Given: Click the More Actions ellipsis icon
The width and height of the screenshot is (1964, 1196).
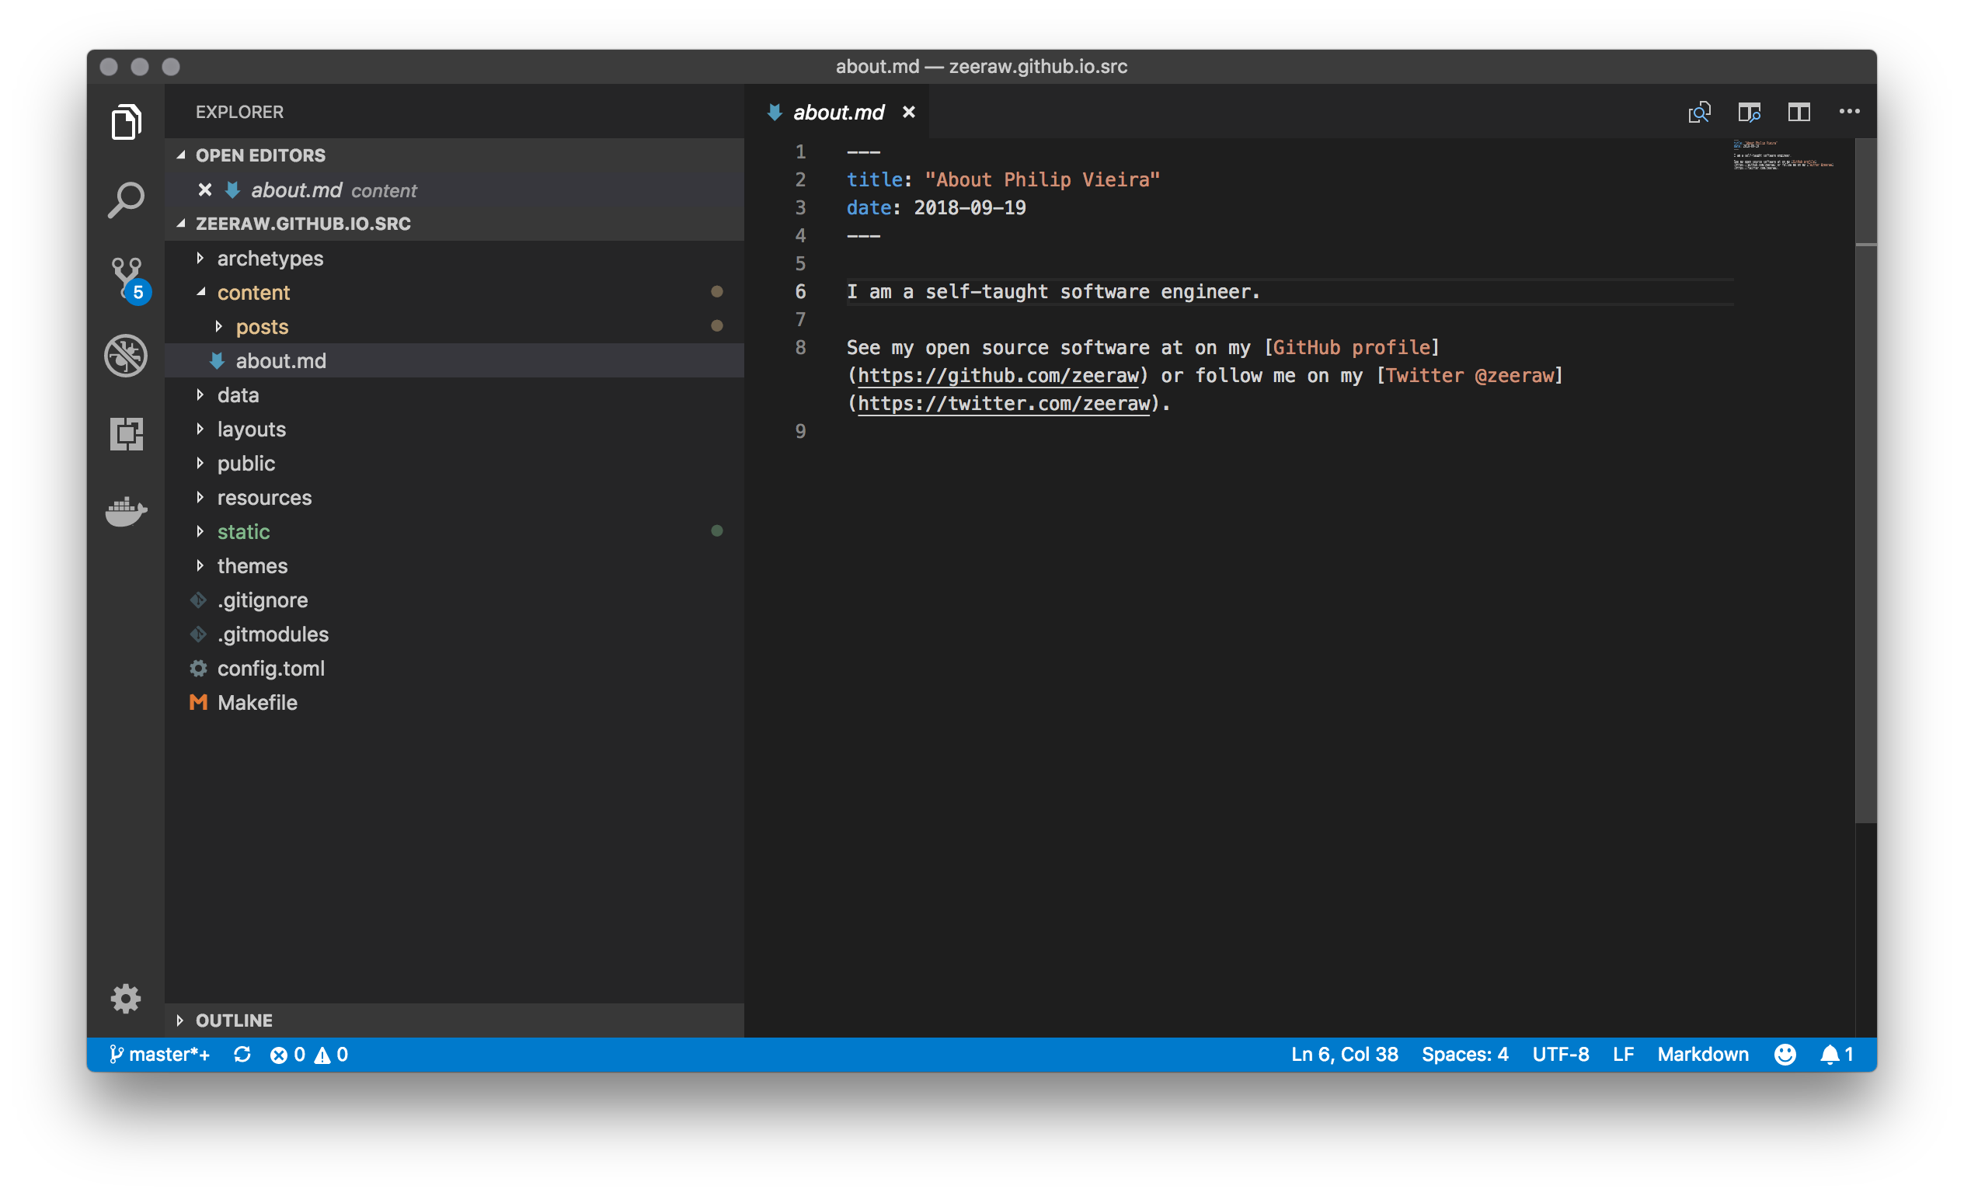Looking at the screenshot, I should (x=1852, y=111).
